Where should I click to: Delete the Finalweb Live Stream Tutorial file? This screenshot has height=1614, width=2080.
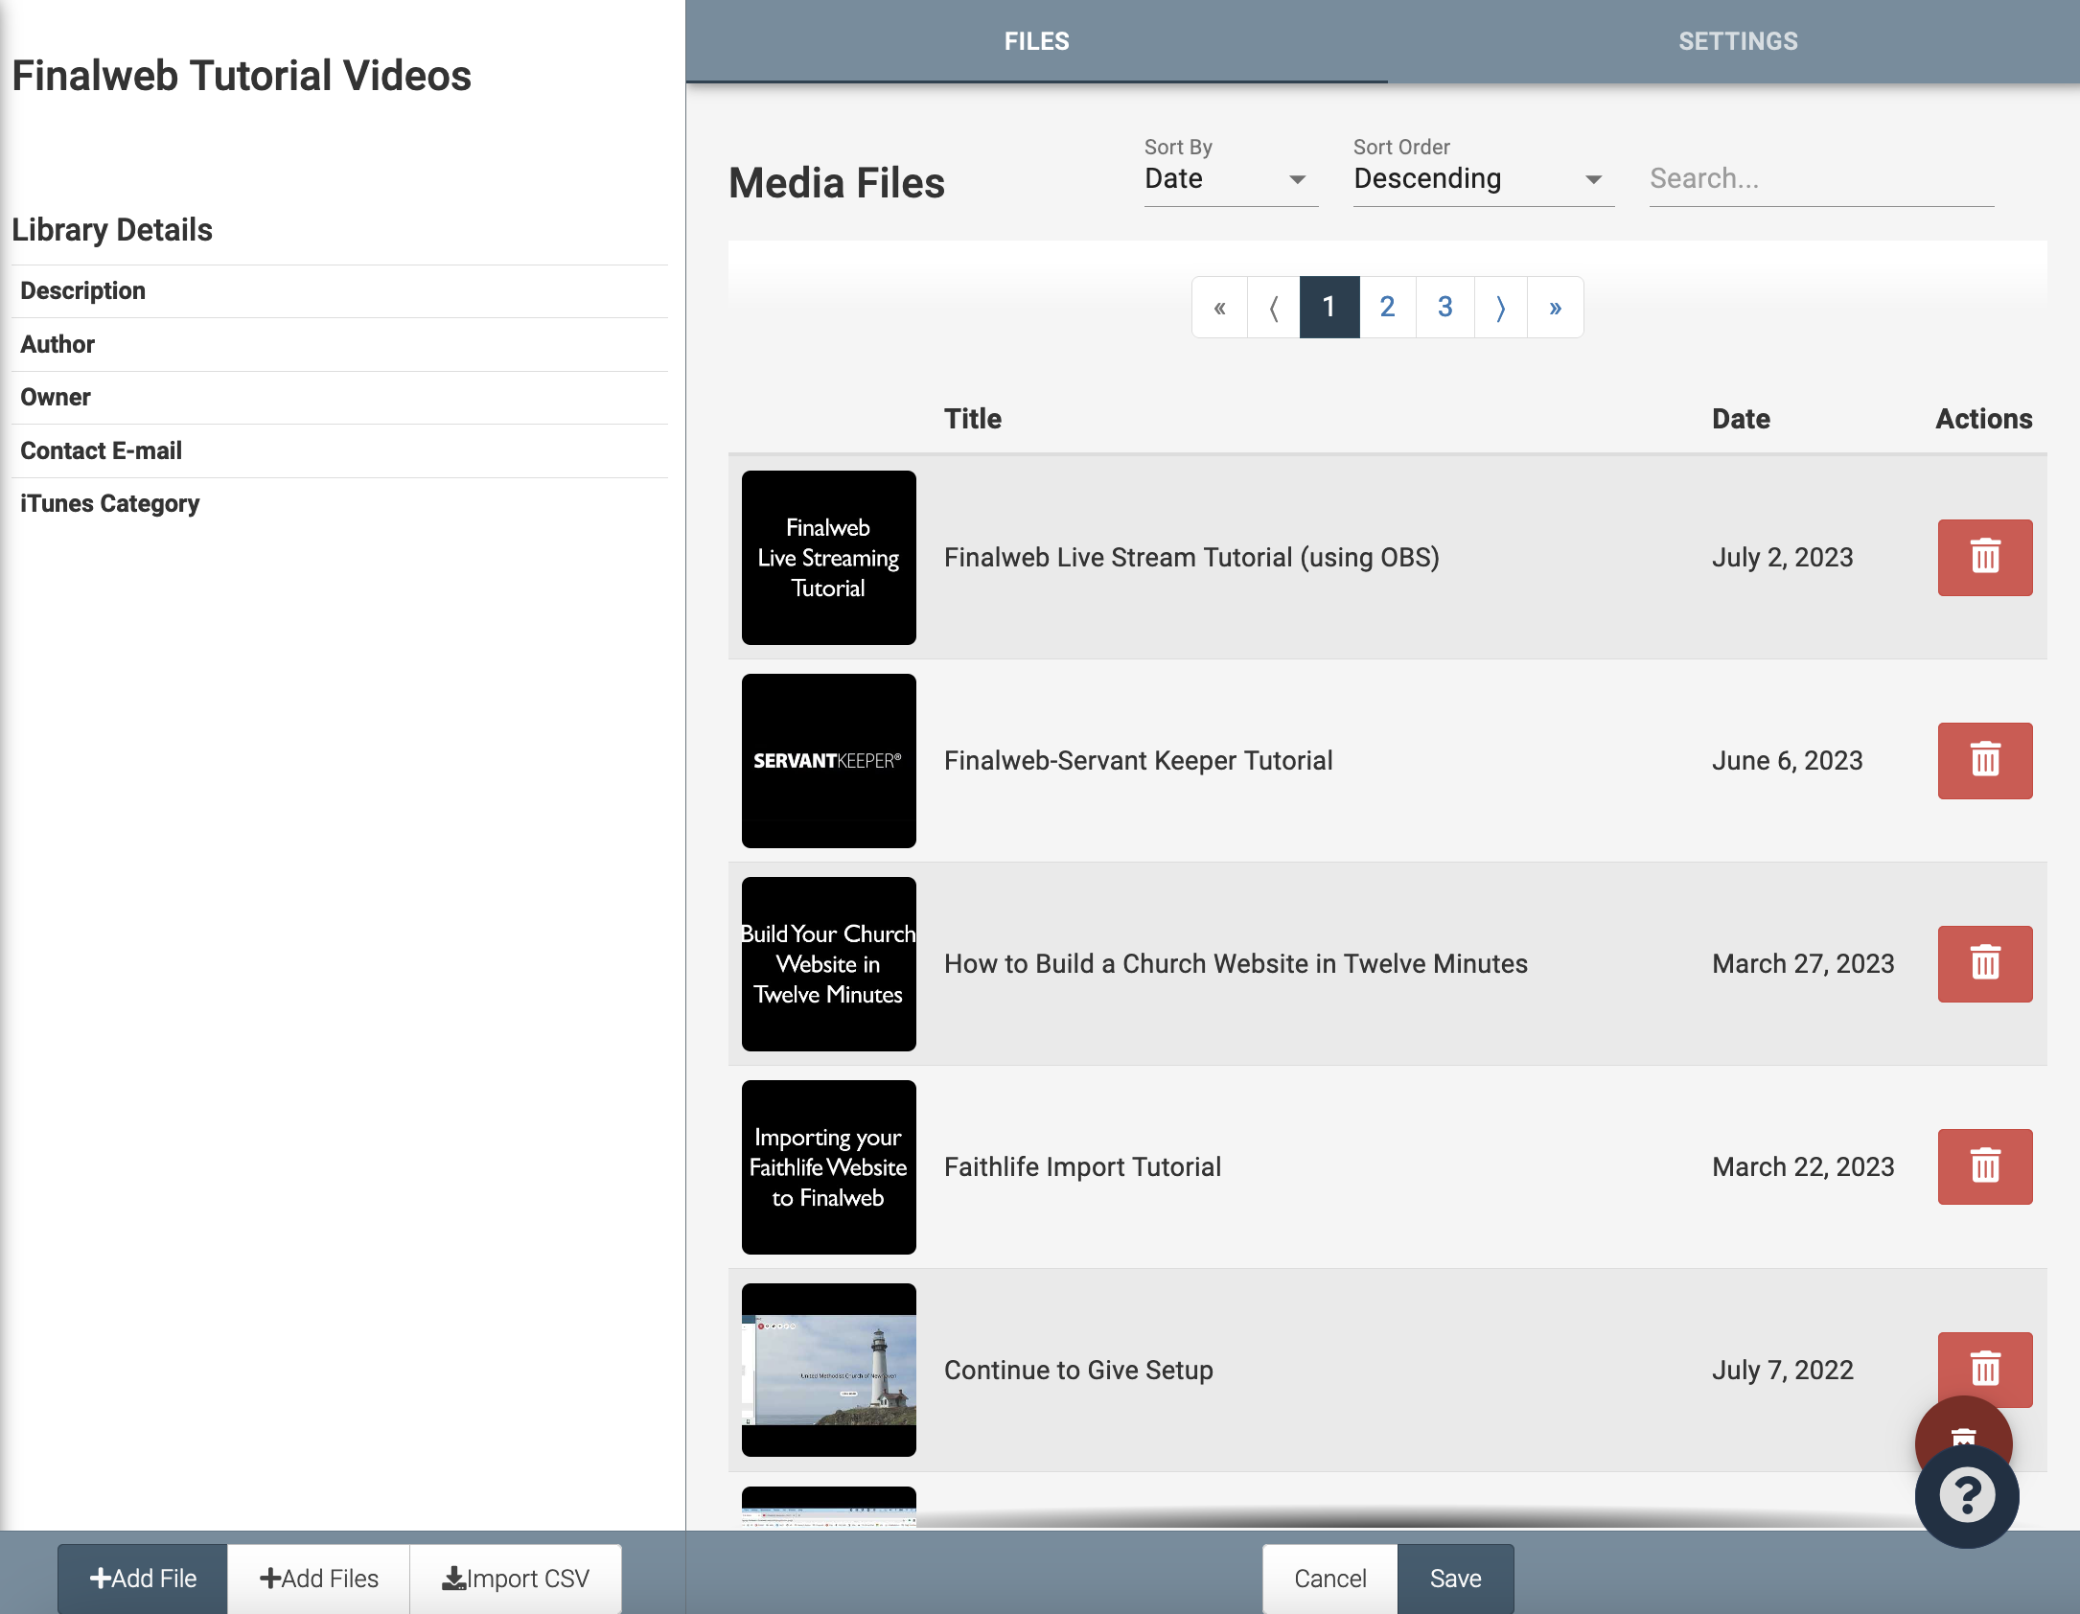[x=1984, y=557]
